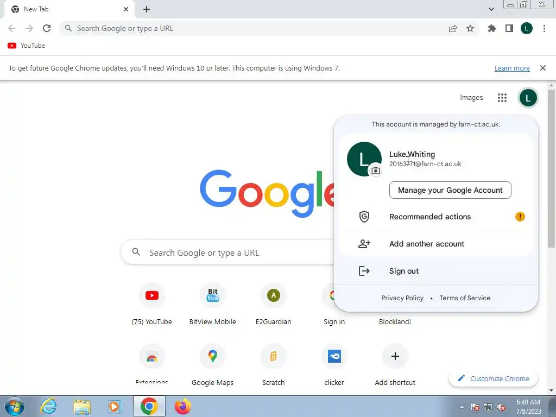Bookmark this tab with the star
Viewport: 556px width, 417px height.
click(470, 28)
